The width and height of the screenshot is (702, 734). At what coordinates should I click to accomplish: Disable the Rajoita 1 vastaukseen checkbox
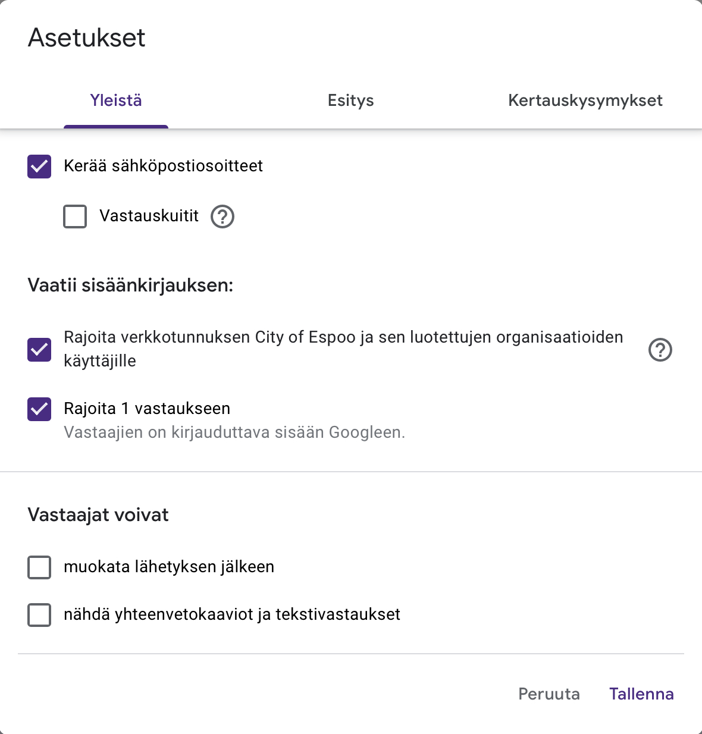(39, 409)
